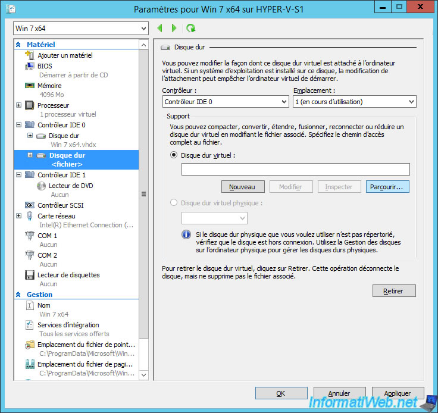Screen dimensions: 438x413
Task: Select Mémoire in the hardware tree
Action: click(x=49, y=86)
